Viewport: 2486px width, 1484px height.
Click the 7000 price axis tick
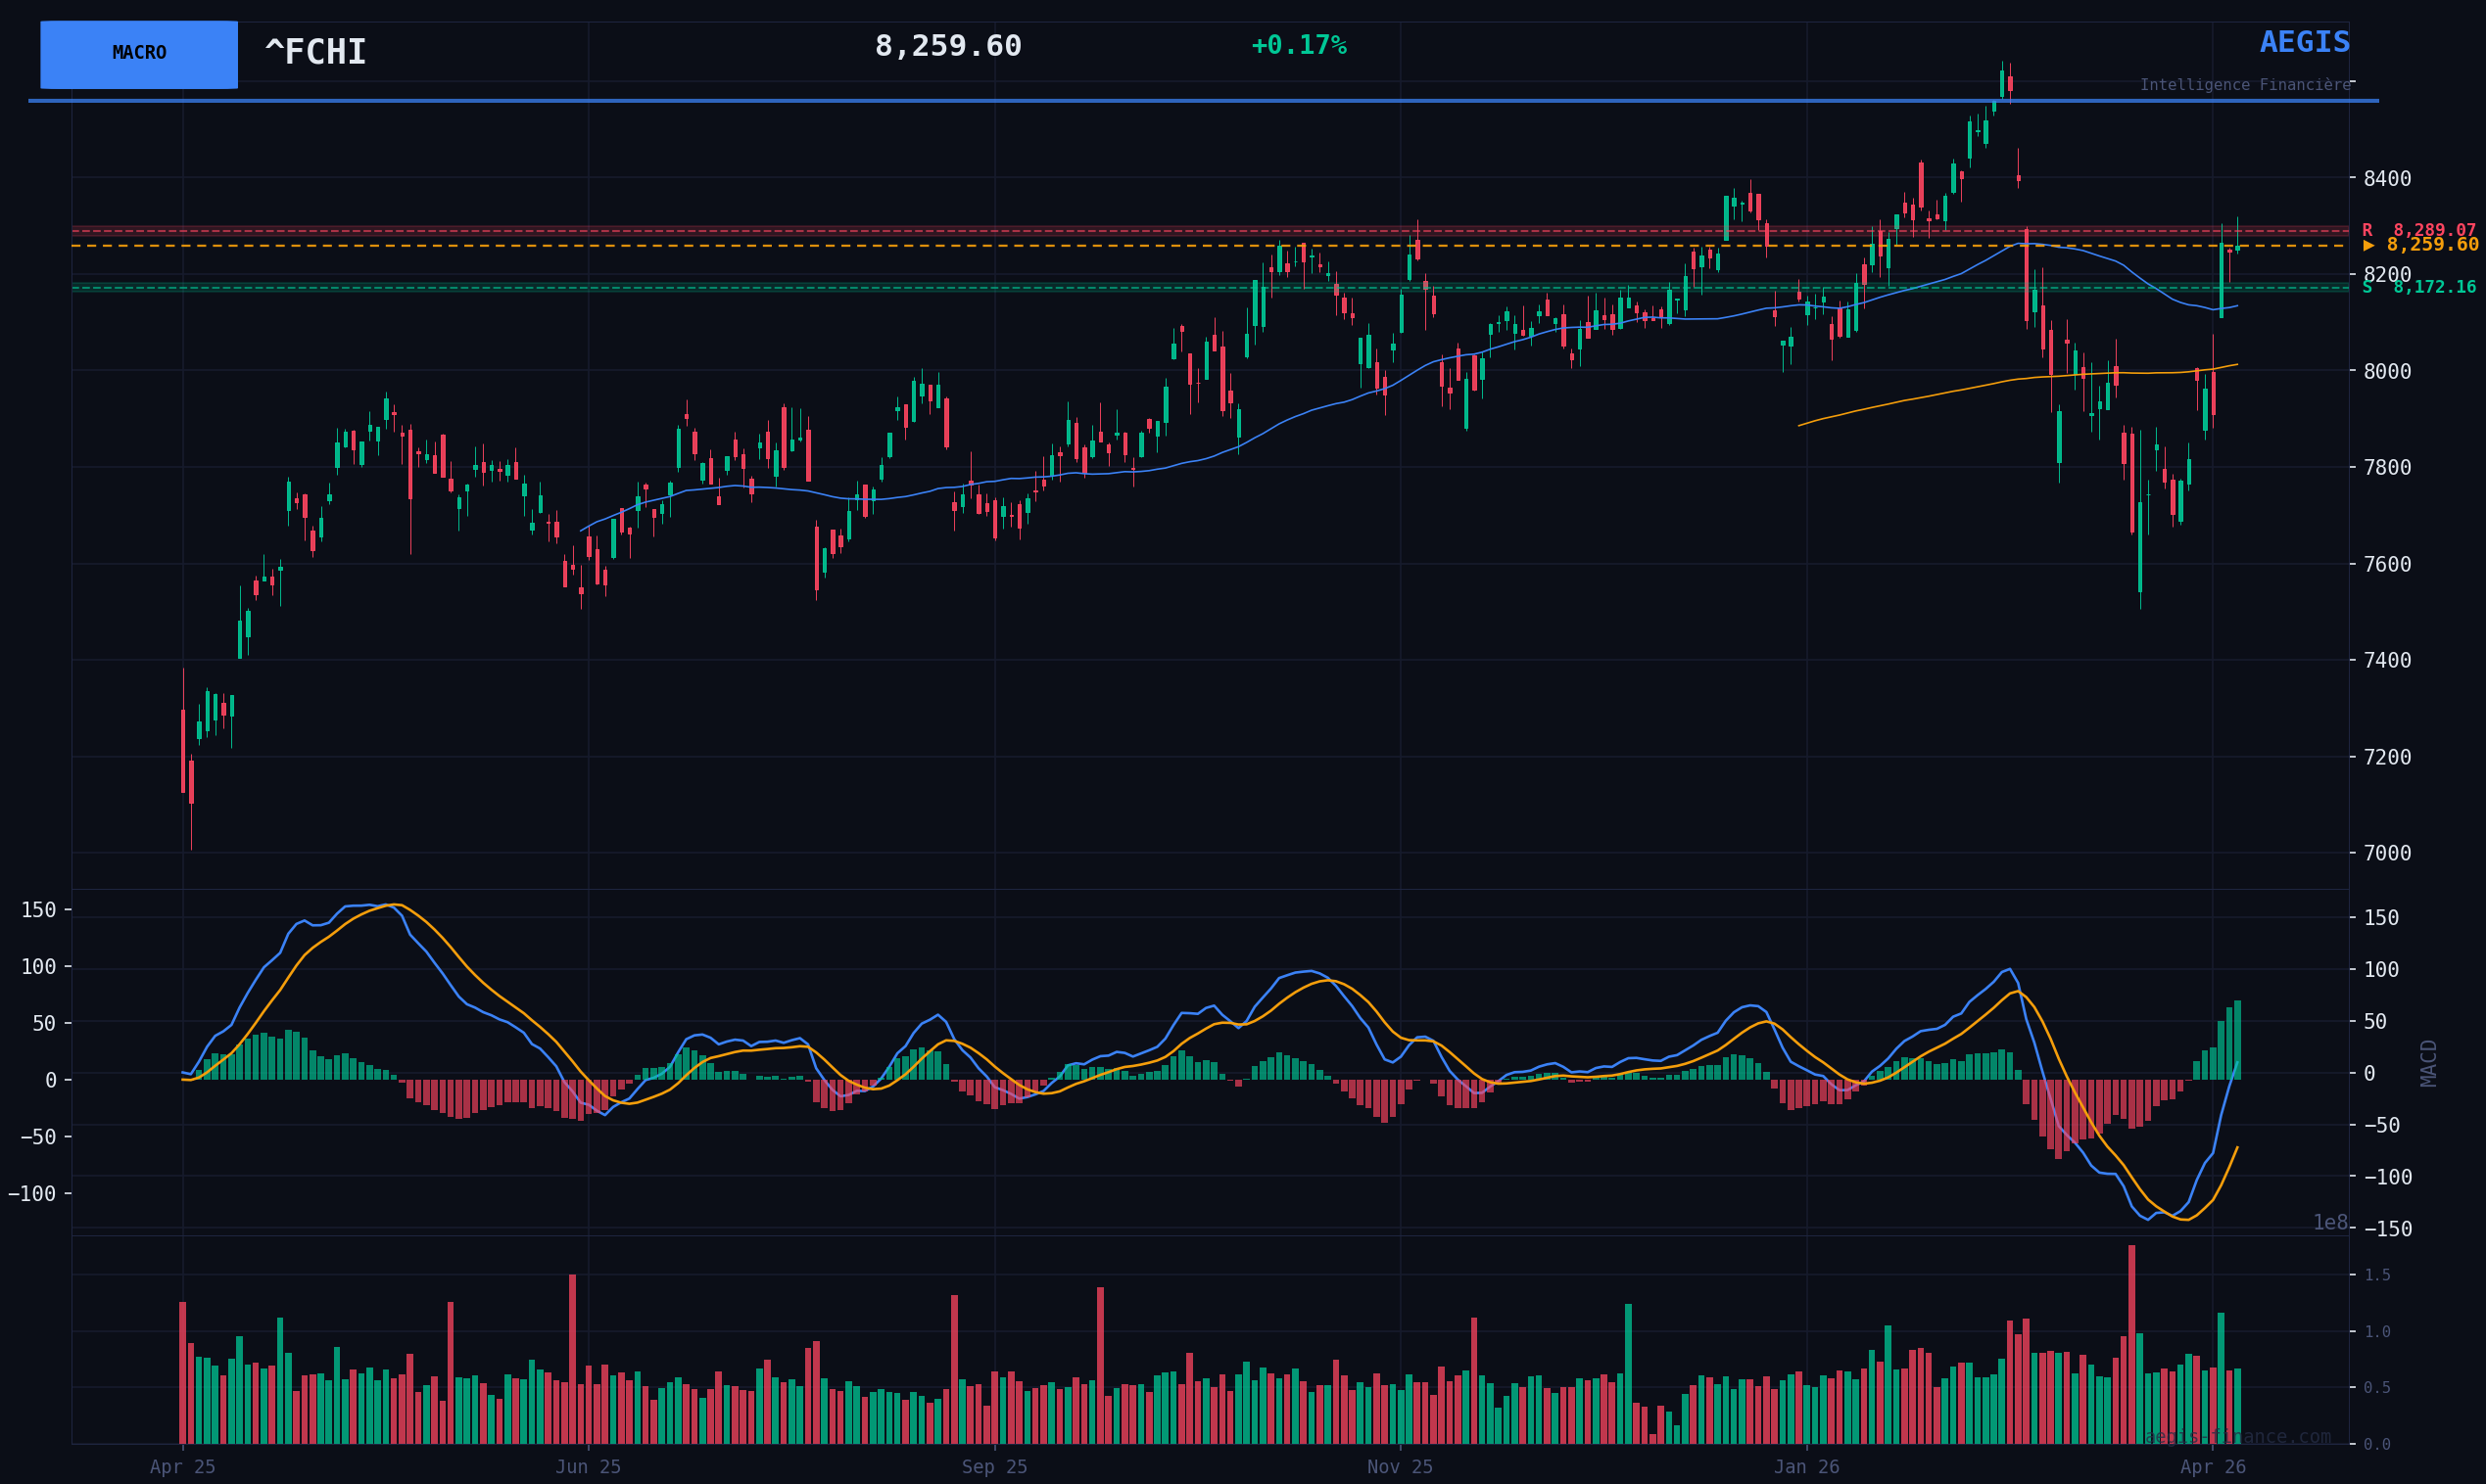tap(2387, 853)
